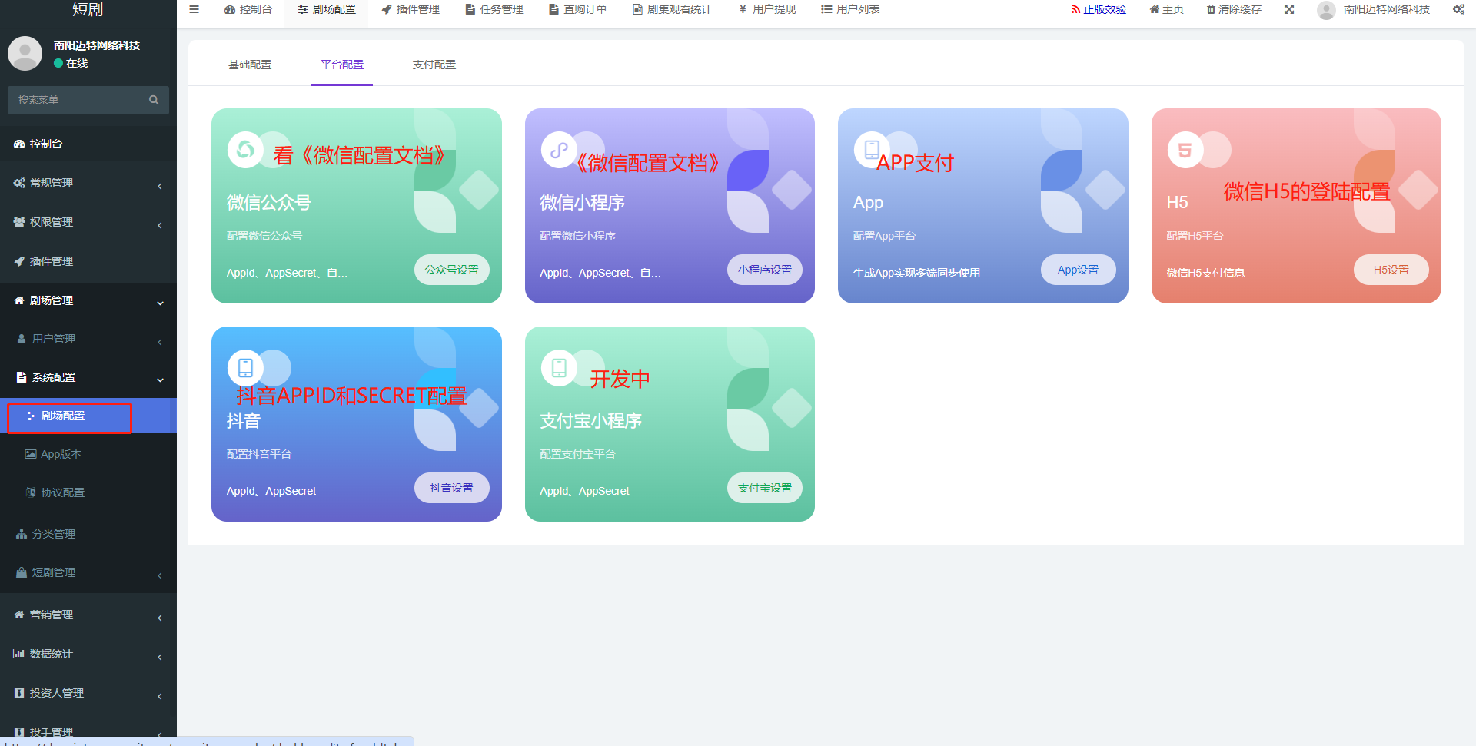This screenshot has width=1476, height=746.
Task: Click the 微信H5支付信息 text
Action: tap(1205, 273)
